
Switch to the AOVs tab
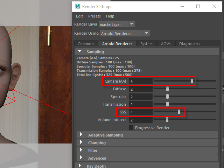pos(166,44)
